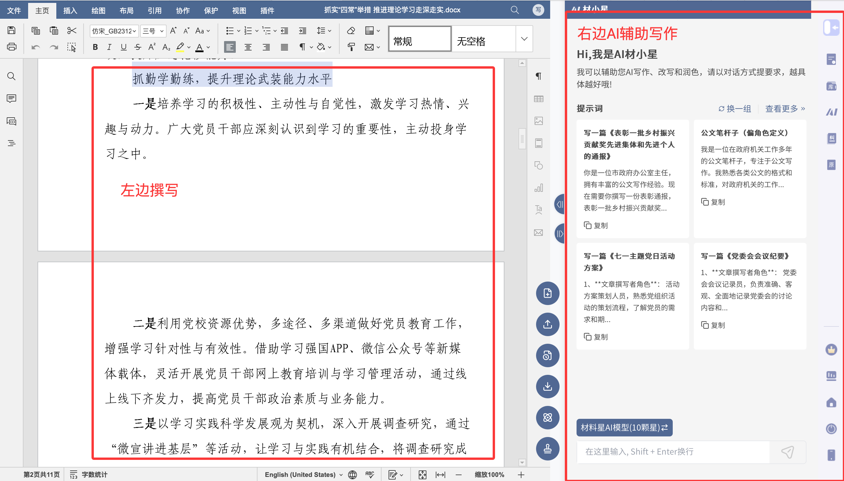This screenshot has width=844, height=481.
Task: Toggle Italic text formatting
Action: (x=109, y=47)
